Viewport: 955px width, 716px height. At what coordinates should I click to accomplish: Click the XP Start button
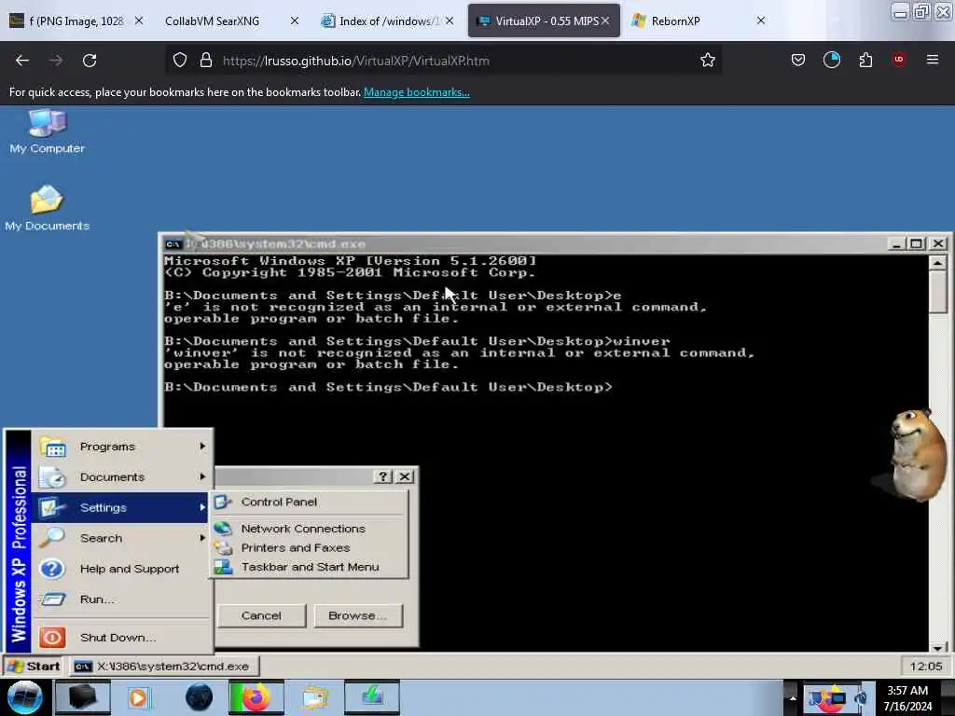(x=35, y=666)
